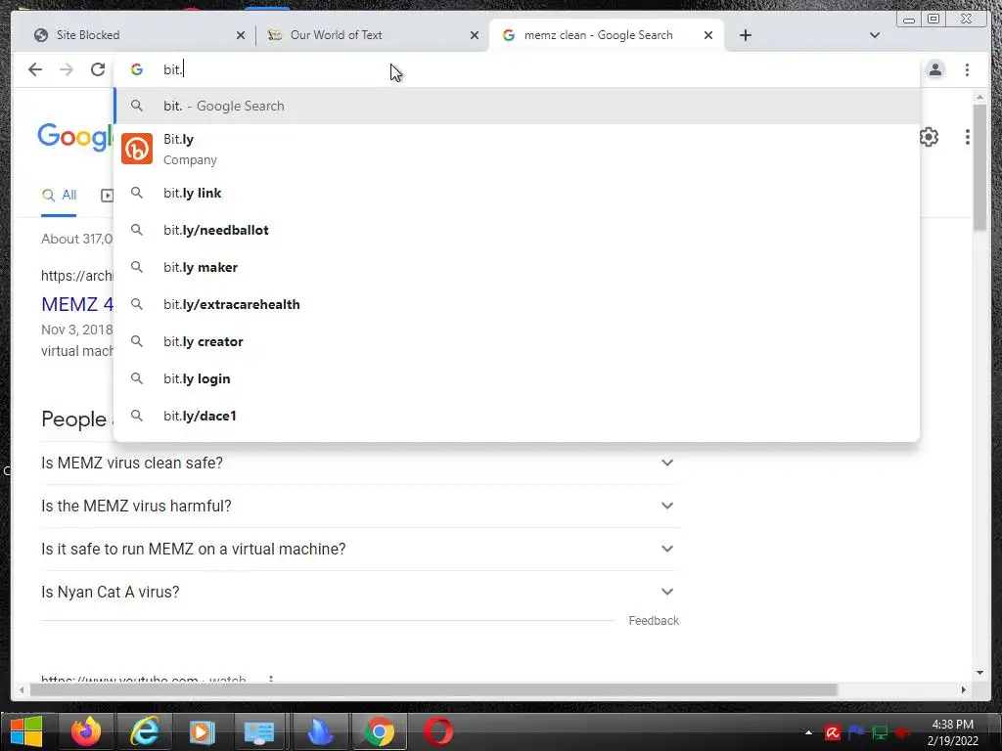1002x751 pixels.
Task: Close the memz clean Google Search tab
Action: (x=708, y=35)
